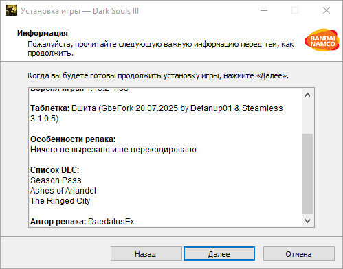Select the text 'Season Pass'

[x=56, y=180]
